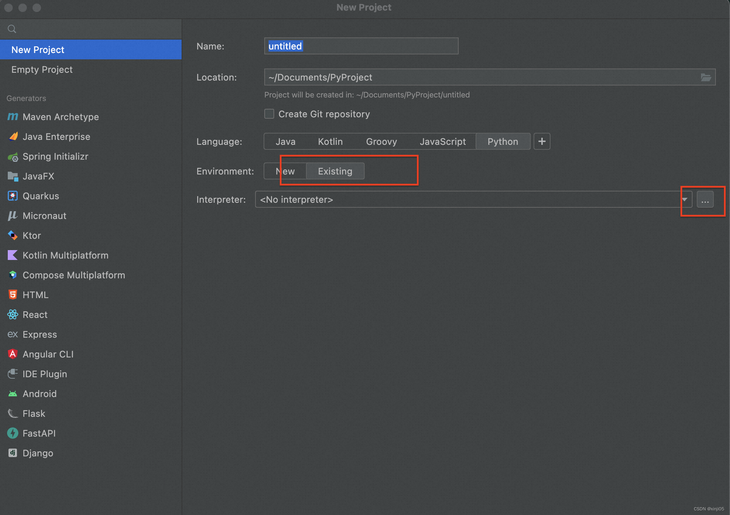Select the React generator icon
This screenshot has height=515, width=730.
pos(13,315)
